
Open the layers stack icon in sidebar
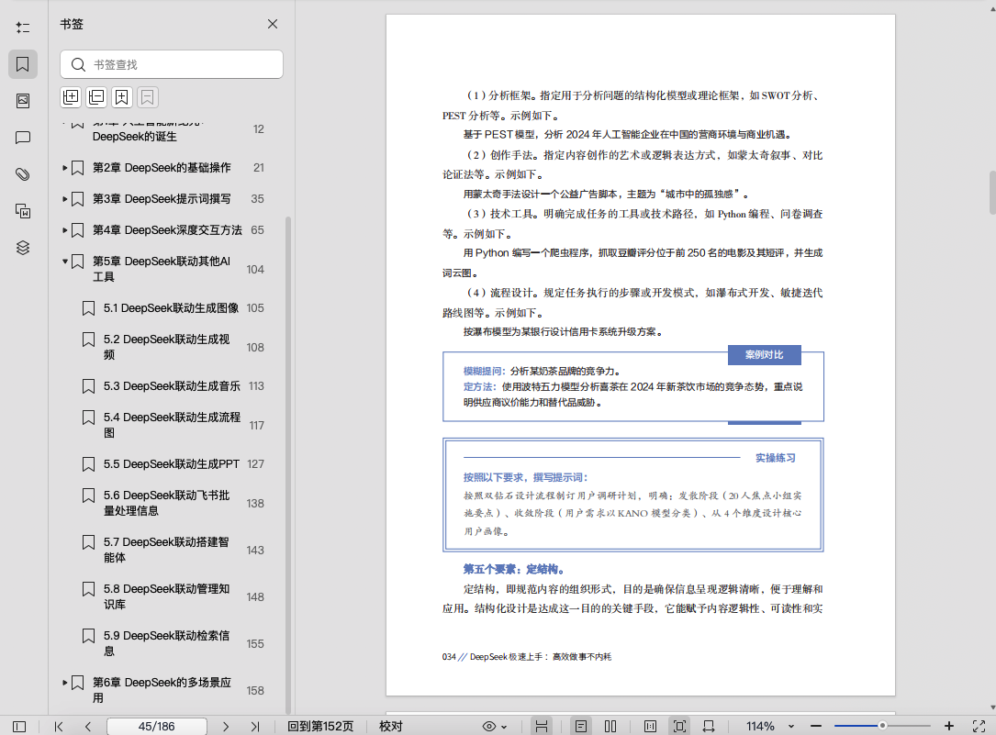coord(23,248)
